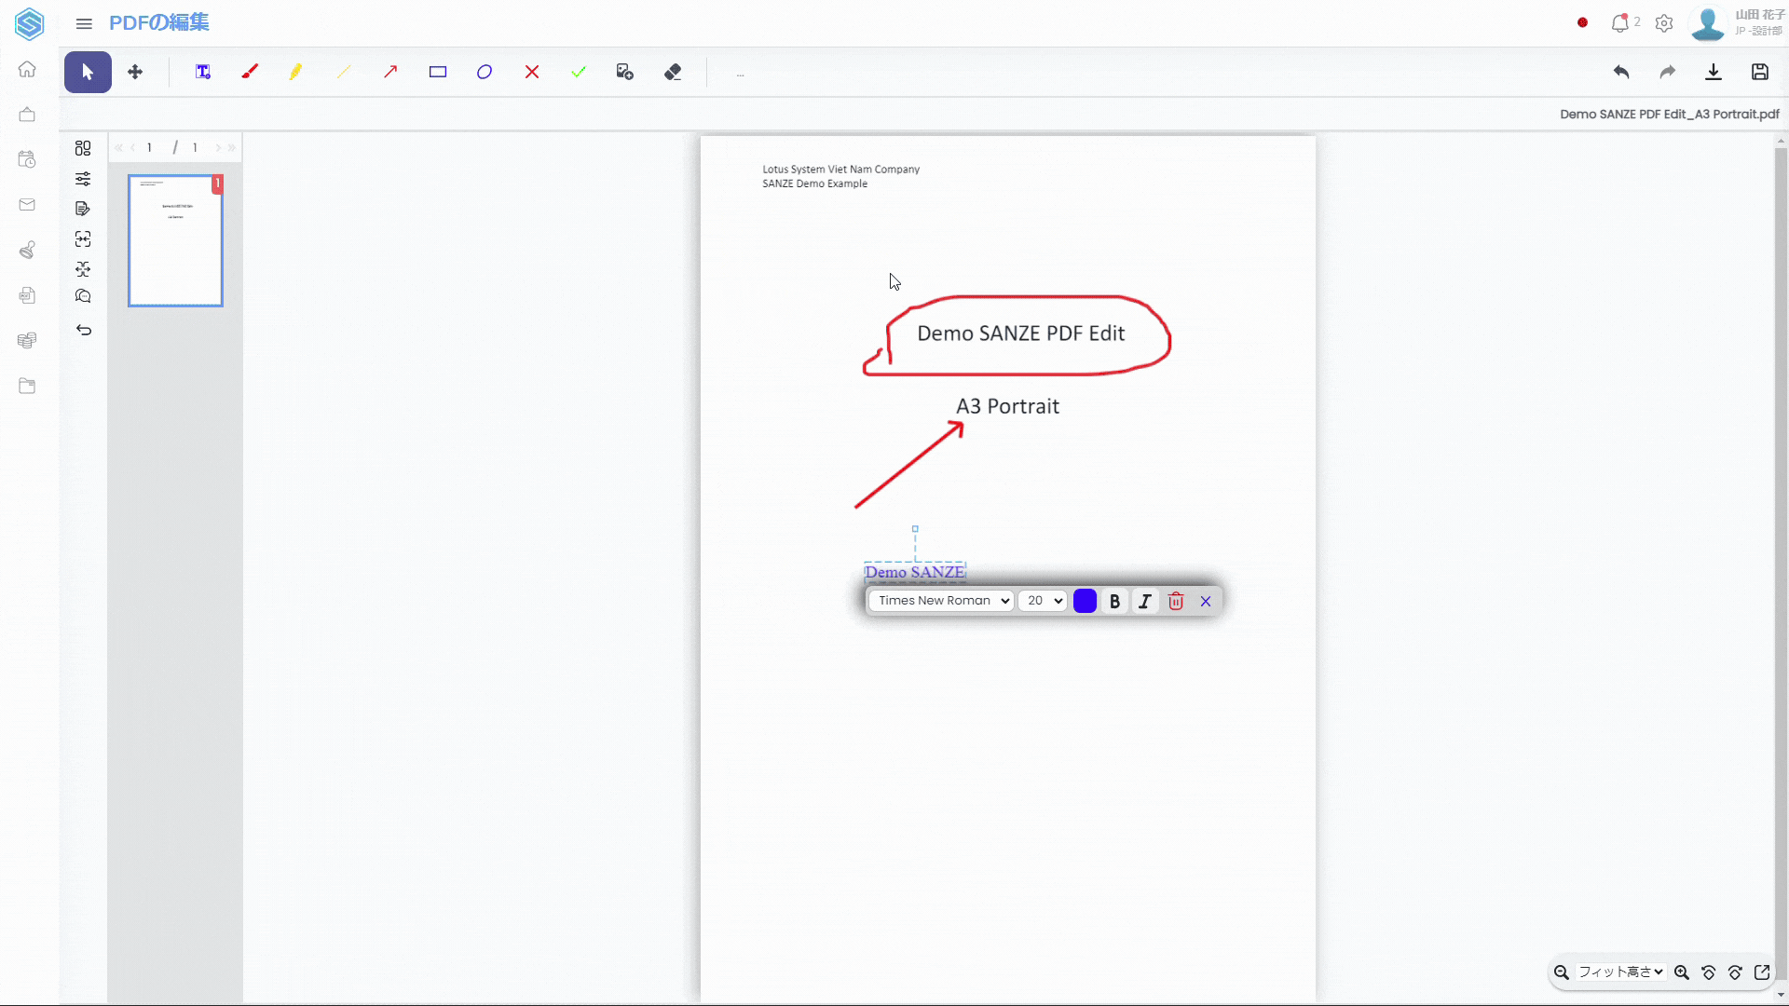
Task: Select the rectangle shape tool
Action: pos(438,72)
